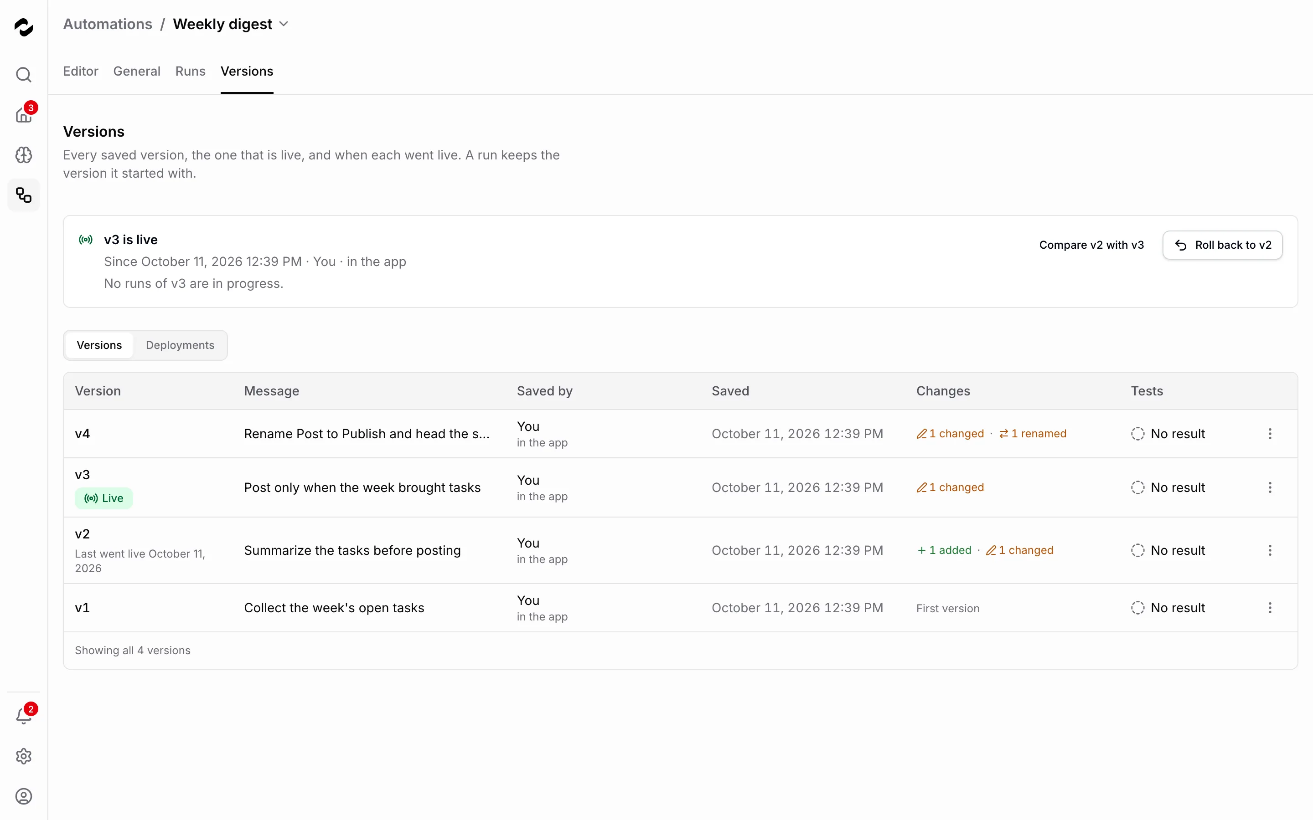The height and width of the screenshot is (820, 1313).
Task: Open the brain icon in the sidebar
Action: [23, 155]
